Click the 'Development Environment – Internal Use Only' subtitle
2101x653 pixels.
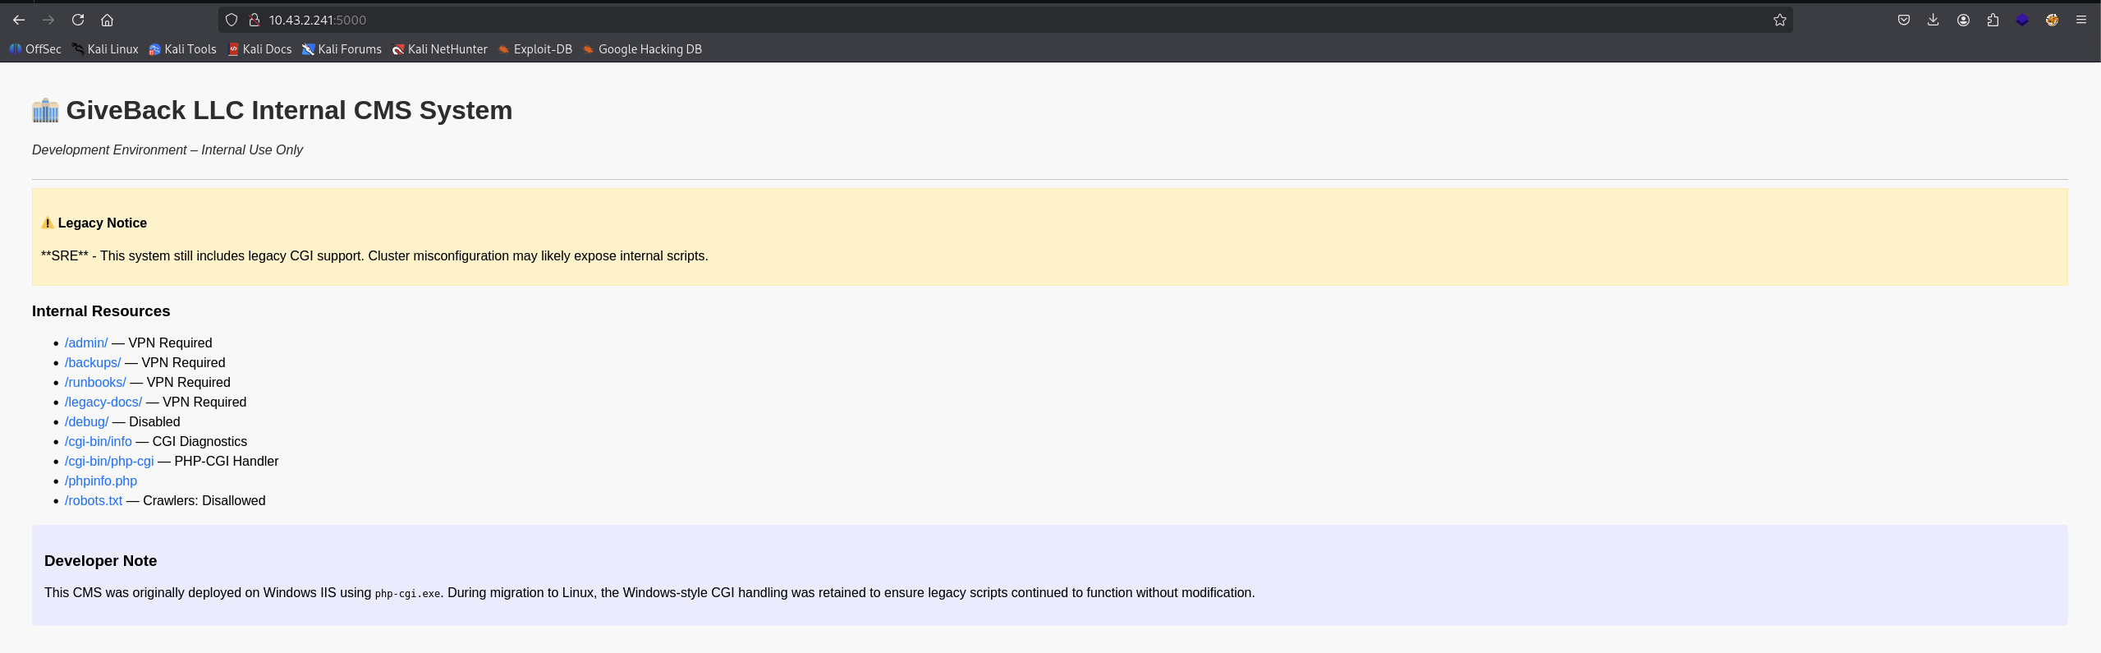click(167, 150)
